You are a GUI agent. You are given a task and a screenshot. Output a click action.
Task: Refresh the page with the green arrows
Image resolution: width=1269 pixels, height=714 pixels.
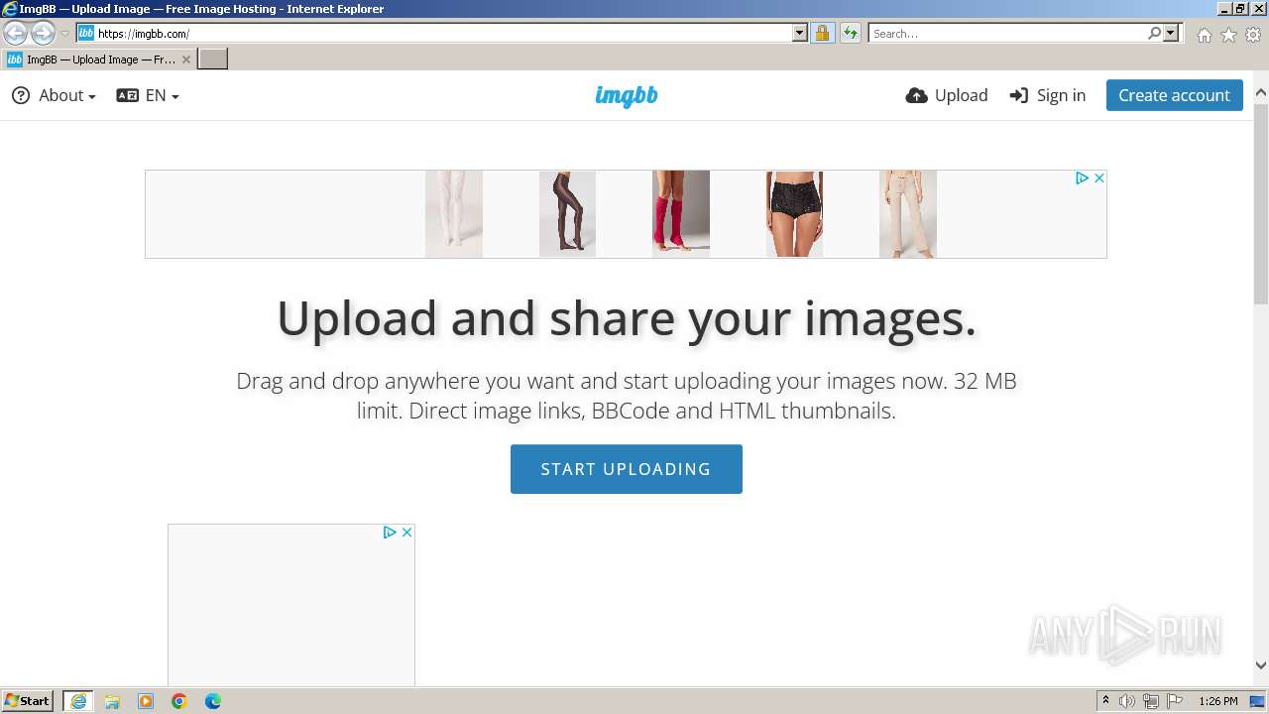[850, 33]
